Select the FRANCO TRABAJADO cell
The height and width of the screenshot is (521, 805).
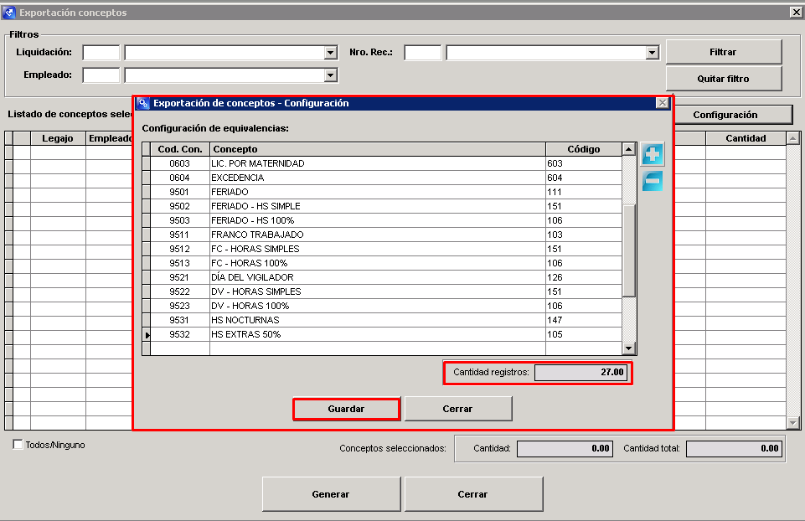click(377, 235)
